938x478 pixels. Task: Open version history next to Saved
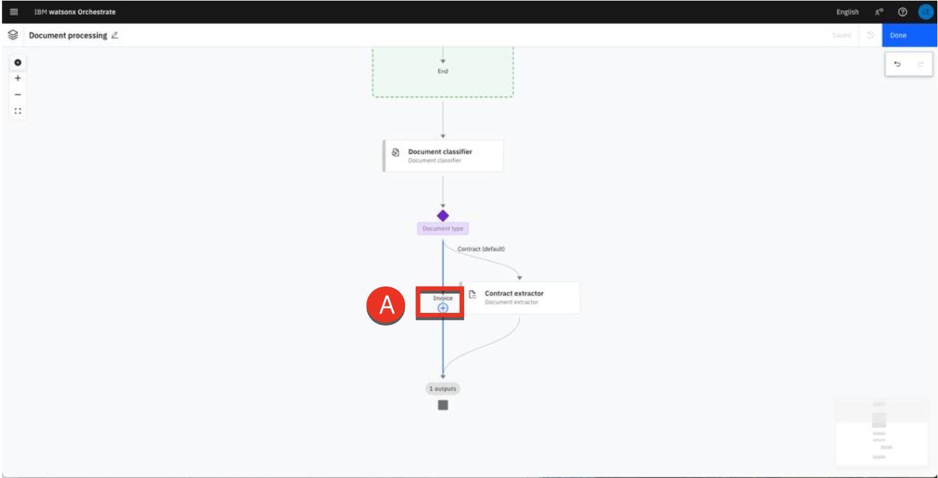click(870, 35)
